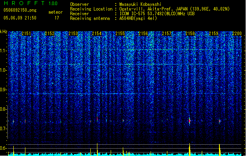The width and height of the screenshot is (246, 156).
Task: Click the Receiving Location label
Action: 91,9
